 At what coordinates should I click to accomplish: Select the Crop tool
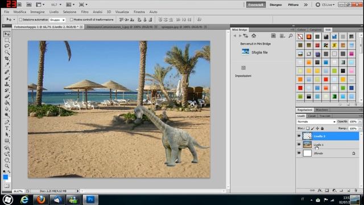(x=7, y=58)
